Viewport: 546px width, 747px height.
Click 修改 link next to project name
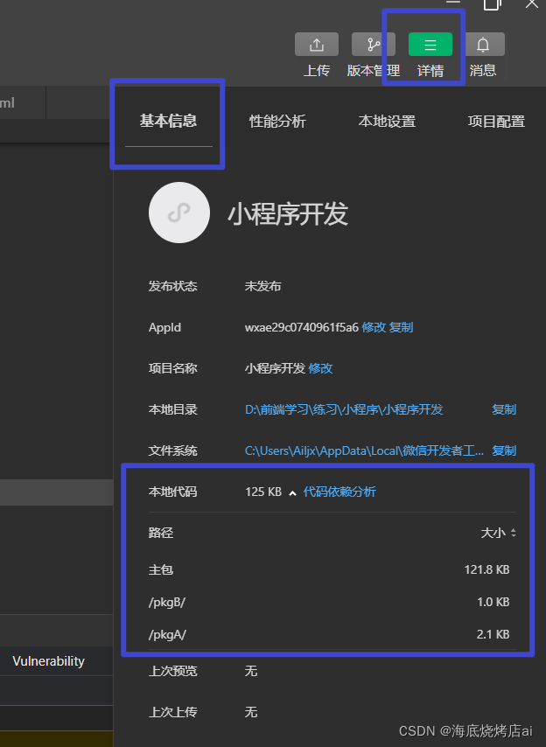click(x=320, y=368)
